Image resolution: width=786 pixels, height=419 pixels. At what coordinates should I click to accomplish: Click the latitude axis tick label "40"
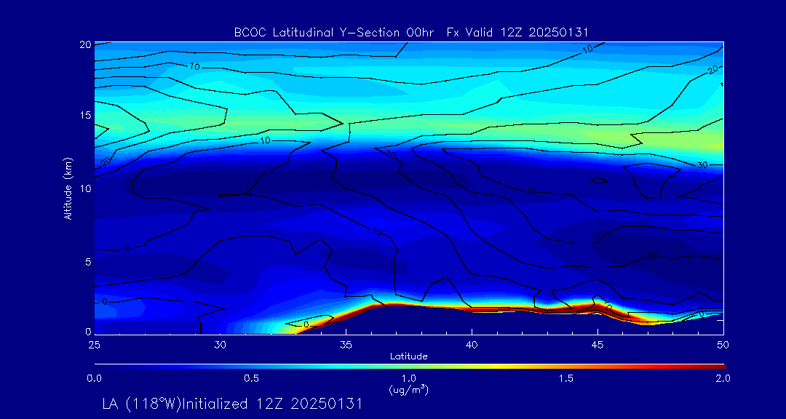(x=472, y=346)
